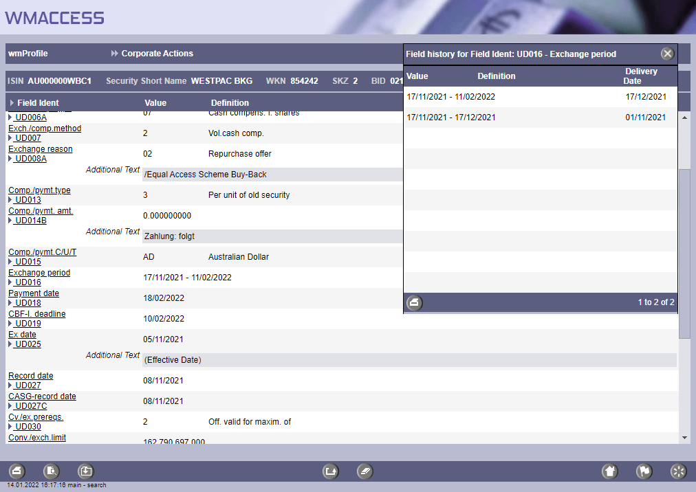Screen dimensions: 696x492
Task: Print the field history popup
Action: coord(415,302)
